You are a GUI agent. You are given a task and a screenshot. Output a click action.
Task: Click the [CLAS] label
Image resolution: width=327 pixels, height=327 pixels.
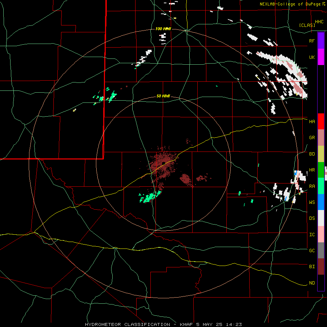[307, 25]
